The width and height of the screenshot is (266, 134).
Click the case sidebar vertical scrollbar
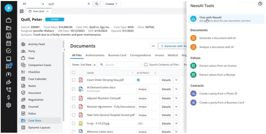pyautogui.click(x=64, y=81)
